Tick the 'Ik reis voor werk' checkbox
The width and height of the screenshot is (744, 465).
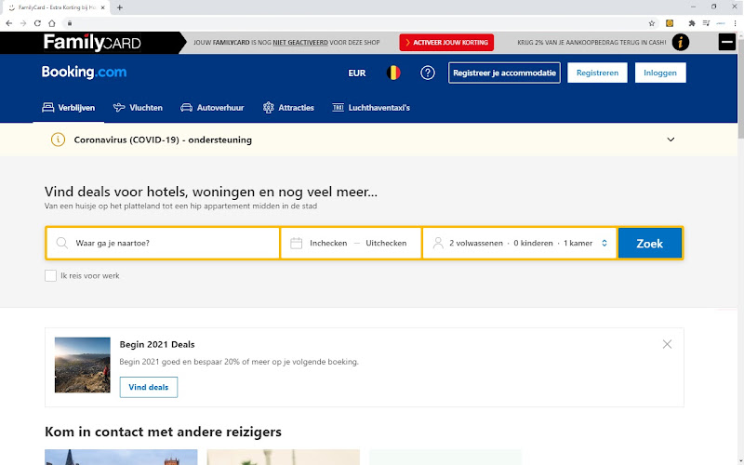click(x=50, y=275)
